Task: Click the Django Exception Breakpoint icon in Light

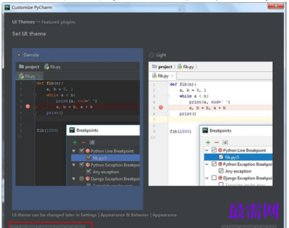Action: (220, 178)
